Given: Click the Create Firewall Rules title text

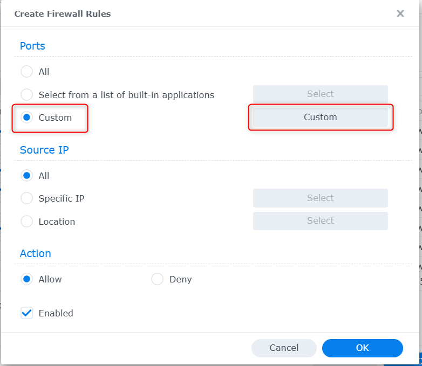Looking at the screenshot, I should (x=63, y=14).
